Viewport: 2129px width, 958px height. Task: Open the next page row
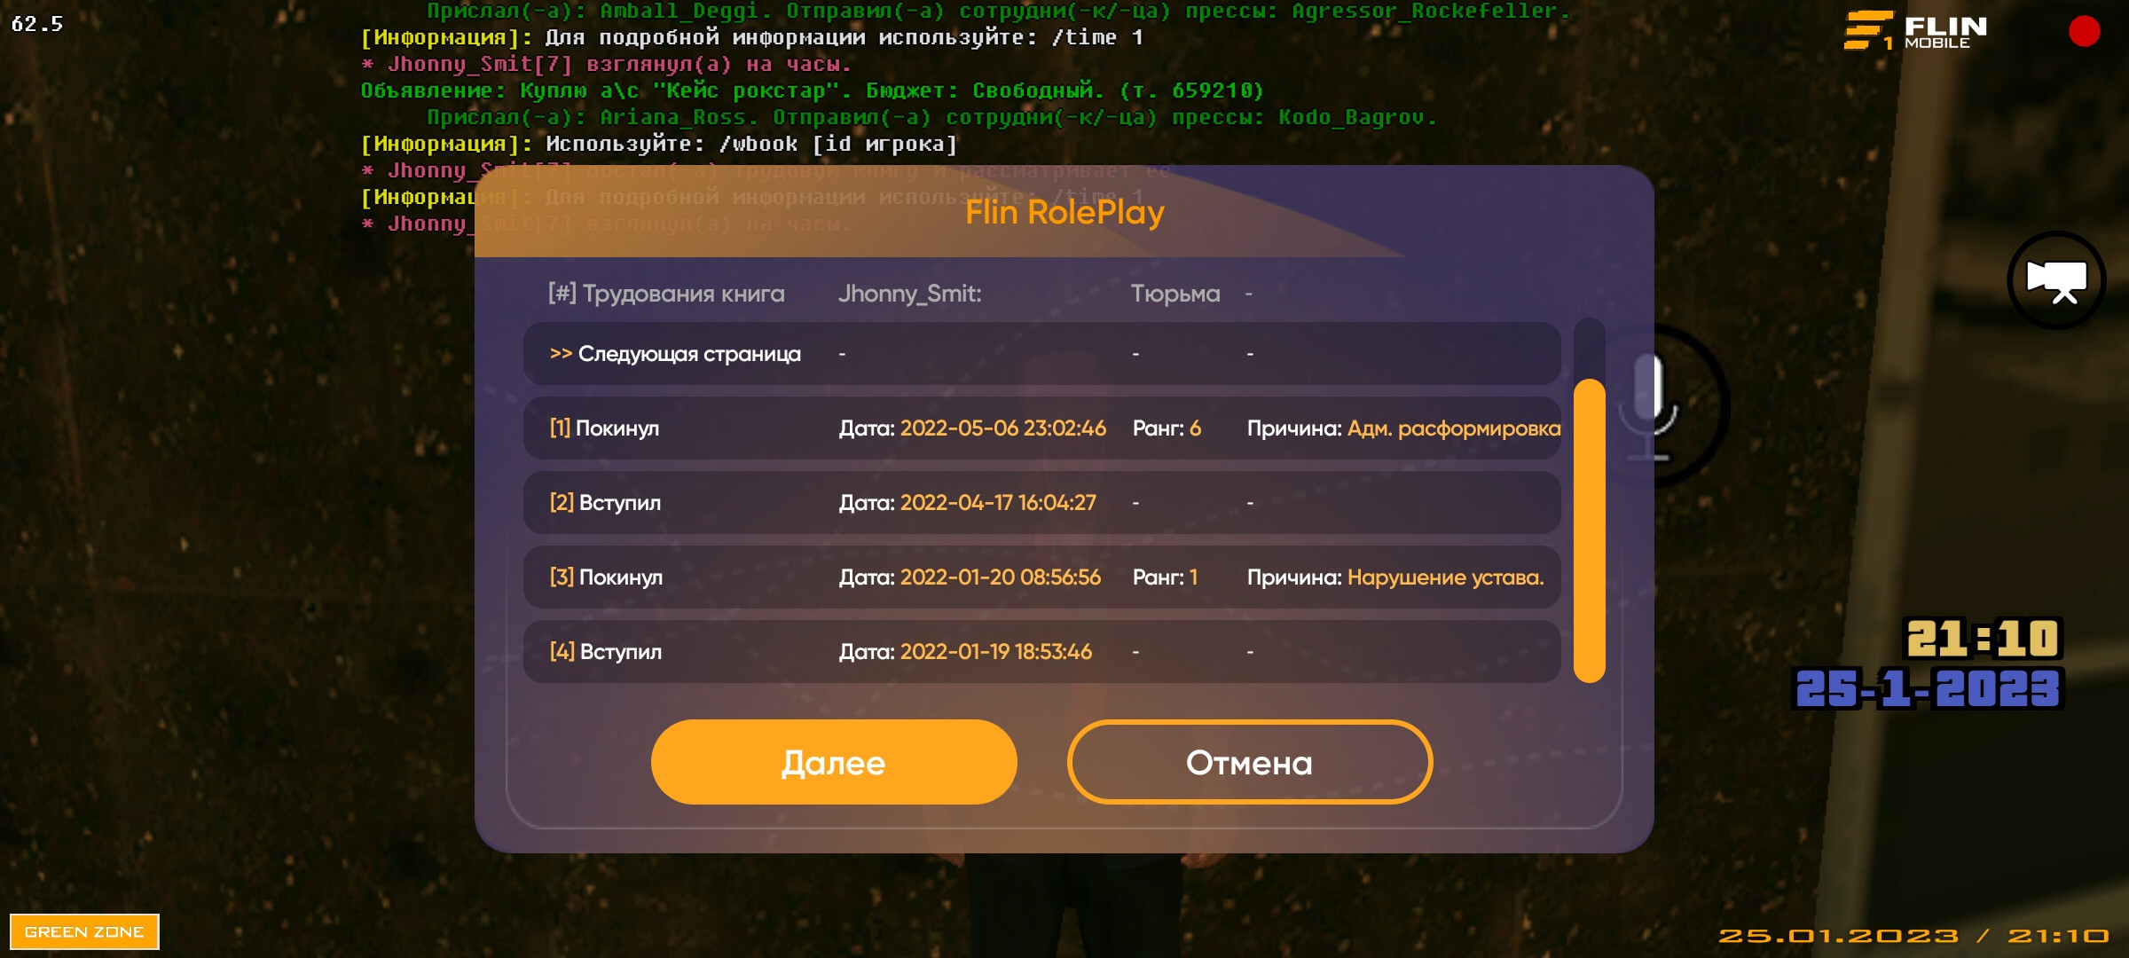1041,354
